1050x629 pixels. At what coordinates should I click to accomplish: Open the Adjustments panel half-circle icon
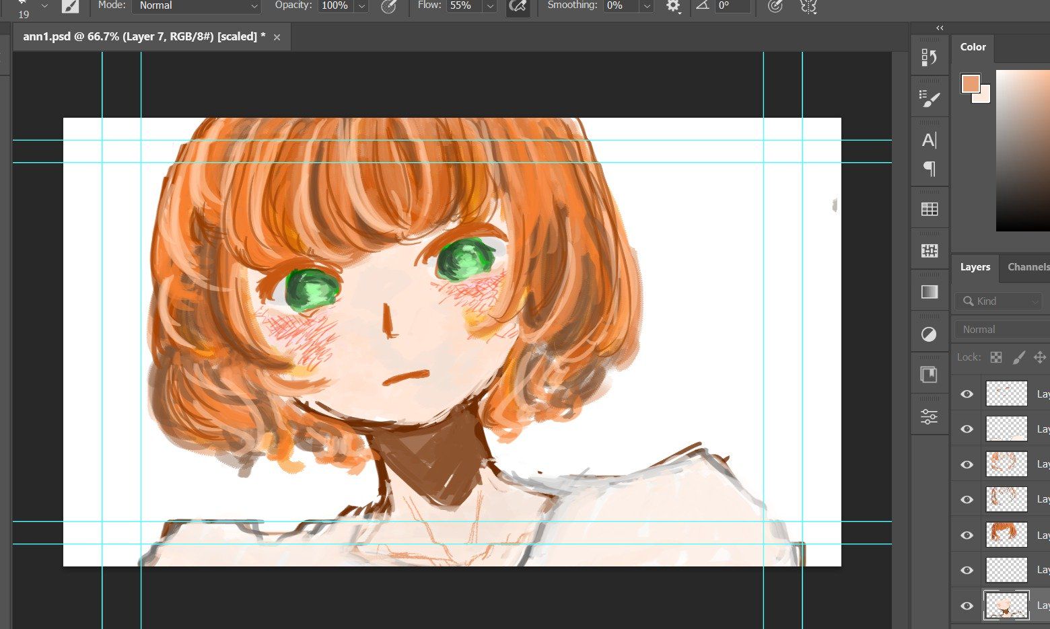[x=929, y=334]
